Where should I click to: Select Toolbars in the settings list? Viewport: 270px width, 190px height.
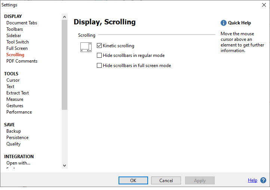pyautogui.click(x=15, y=29)
